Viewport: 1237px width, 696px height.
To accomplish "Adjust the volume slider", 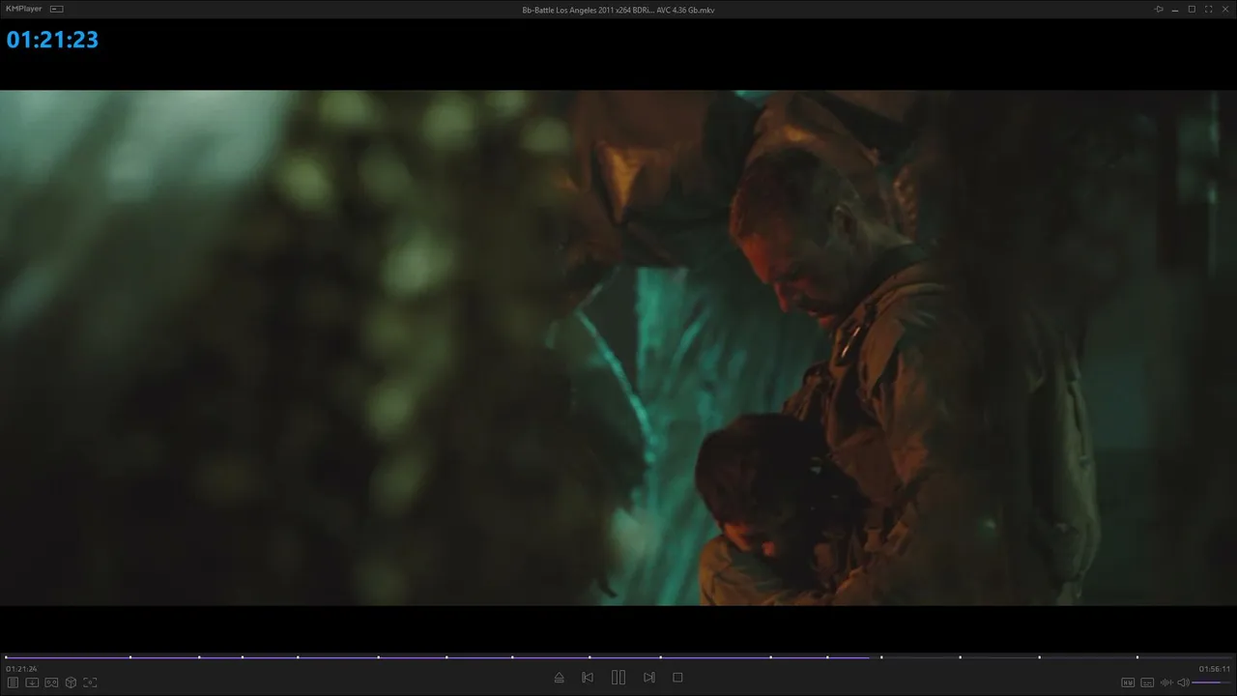I will click(x=1212, y=682).
